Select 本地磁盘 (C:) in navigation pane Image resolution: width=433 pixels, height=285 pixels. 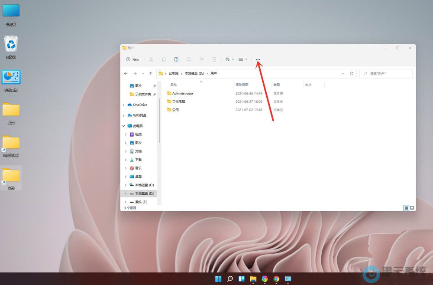144,185
